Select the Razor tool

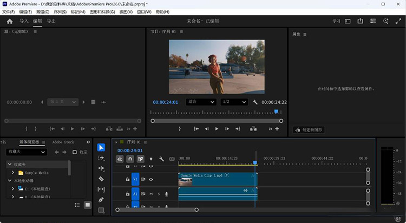[x=101, y=179]
